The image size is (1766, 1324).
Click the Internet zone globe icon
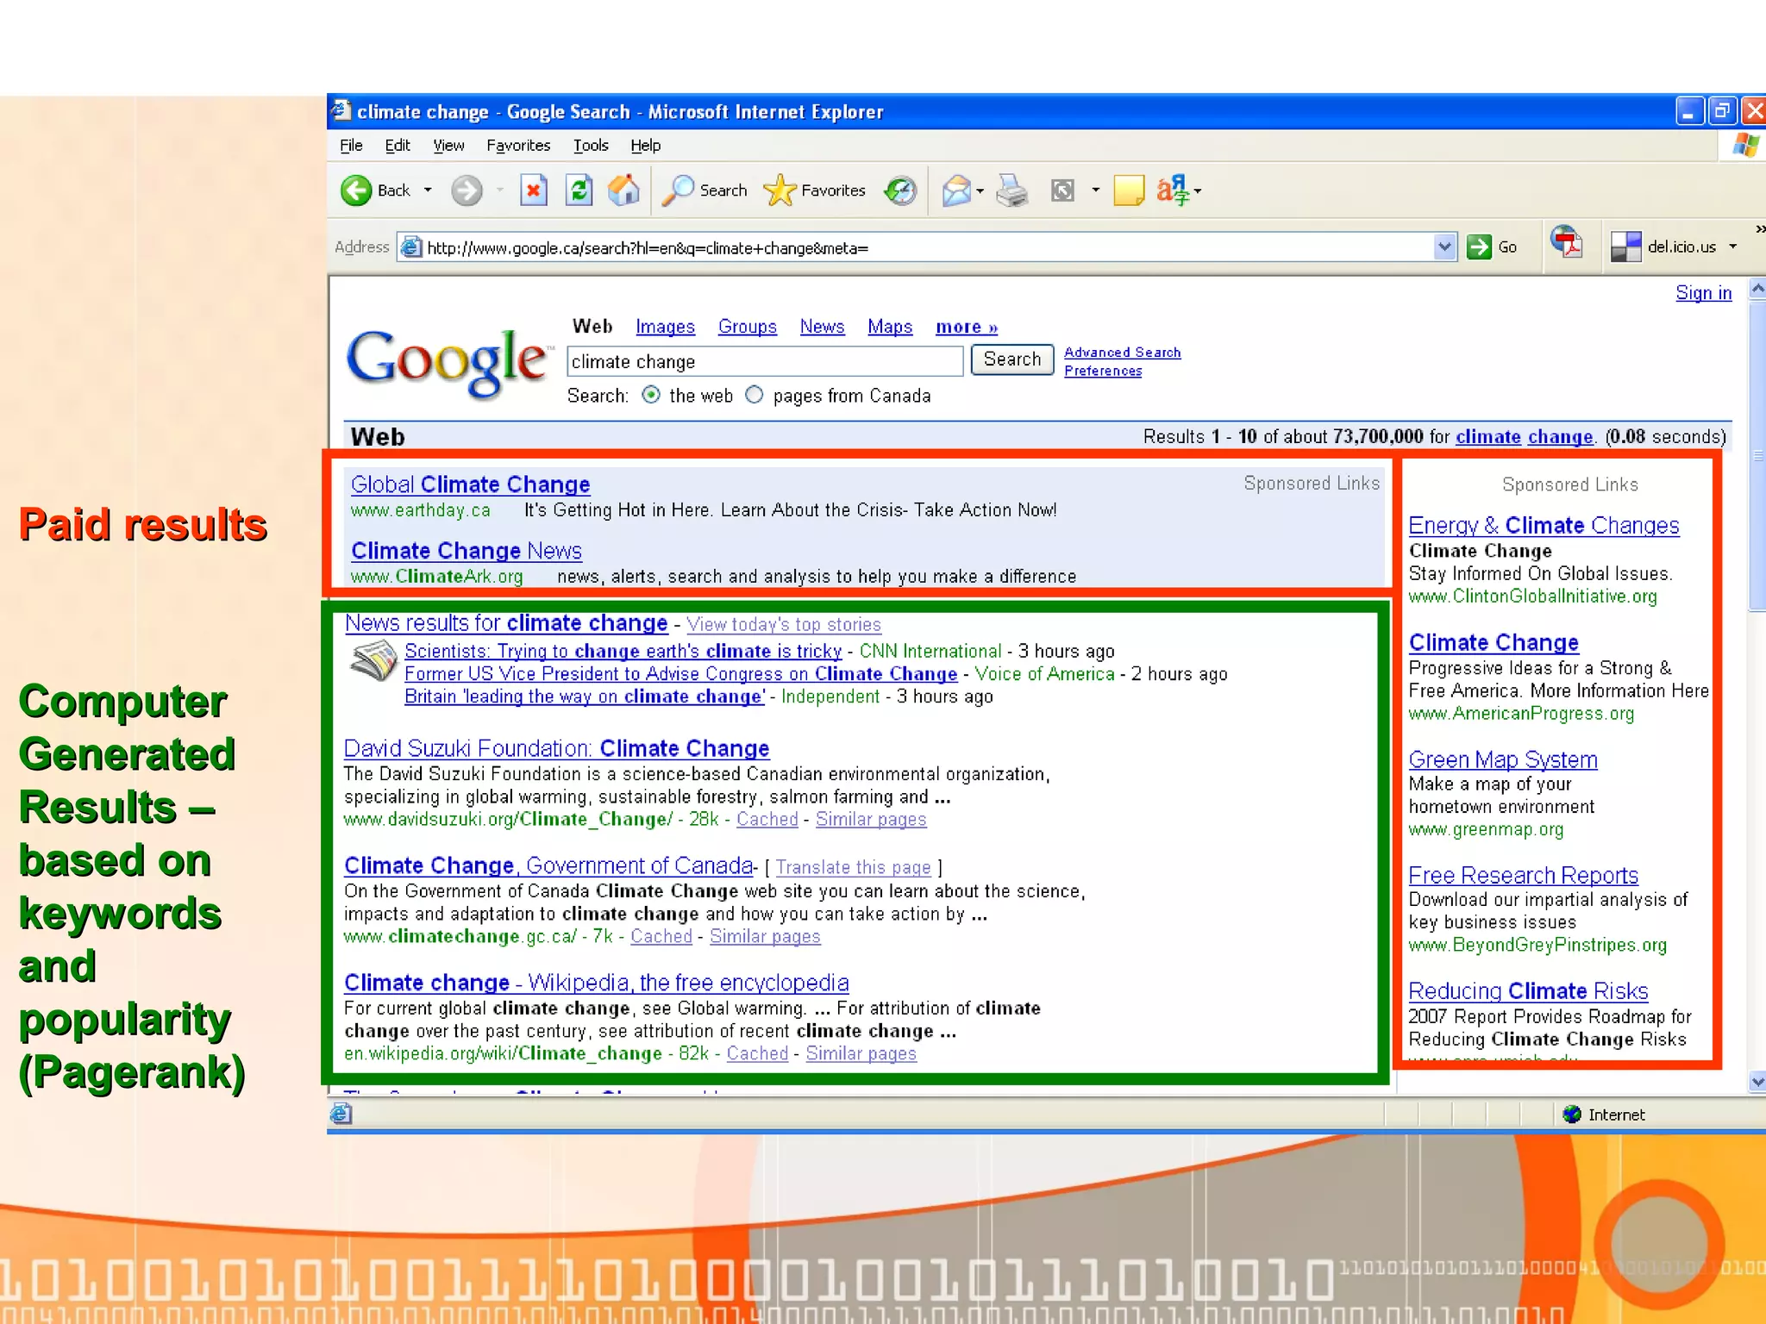pyautogui.click(x=1572, y=1115)
